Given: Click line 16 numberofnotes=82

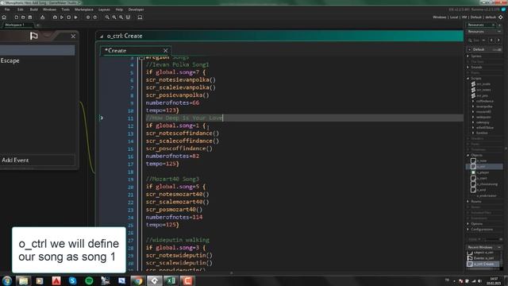Looking at the screenshot, I should [x=172, y=157].
